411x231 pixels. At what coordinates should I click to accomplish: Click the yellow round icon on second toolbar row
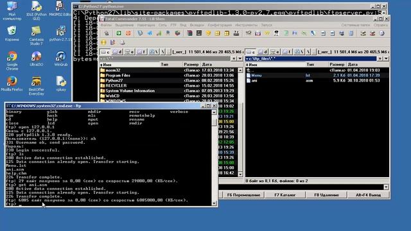pos(103,42)
